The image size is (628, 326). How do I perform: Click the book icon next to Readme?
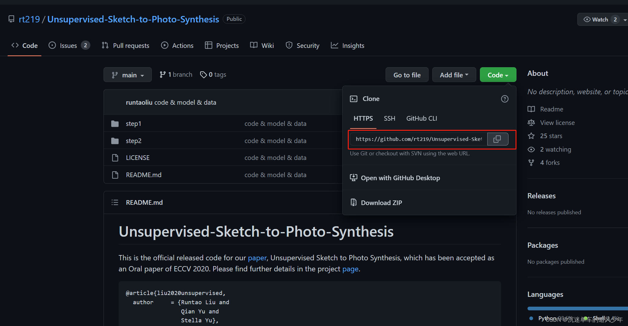click(x=531, y=109)
